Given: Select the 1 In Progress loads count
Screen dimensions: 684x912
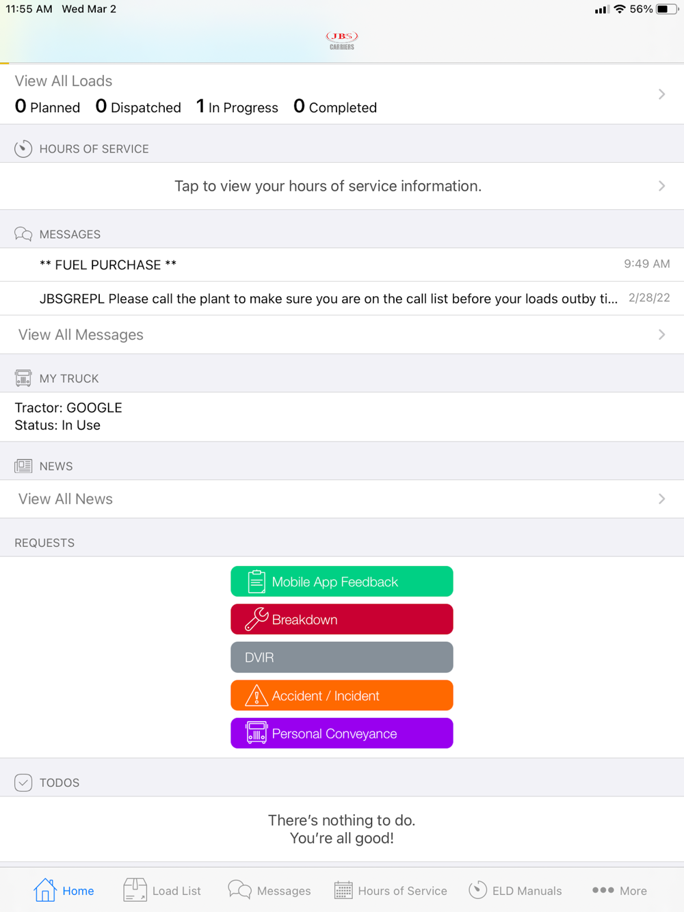Looking at the screenshot, I should point(237,107).
